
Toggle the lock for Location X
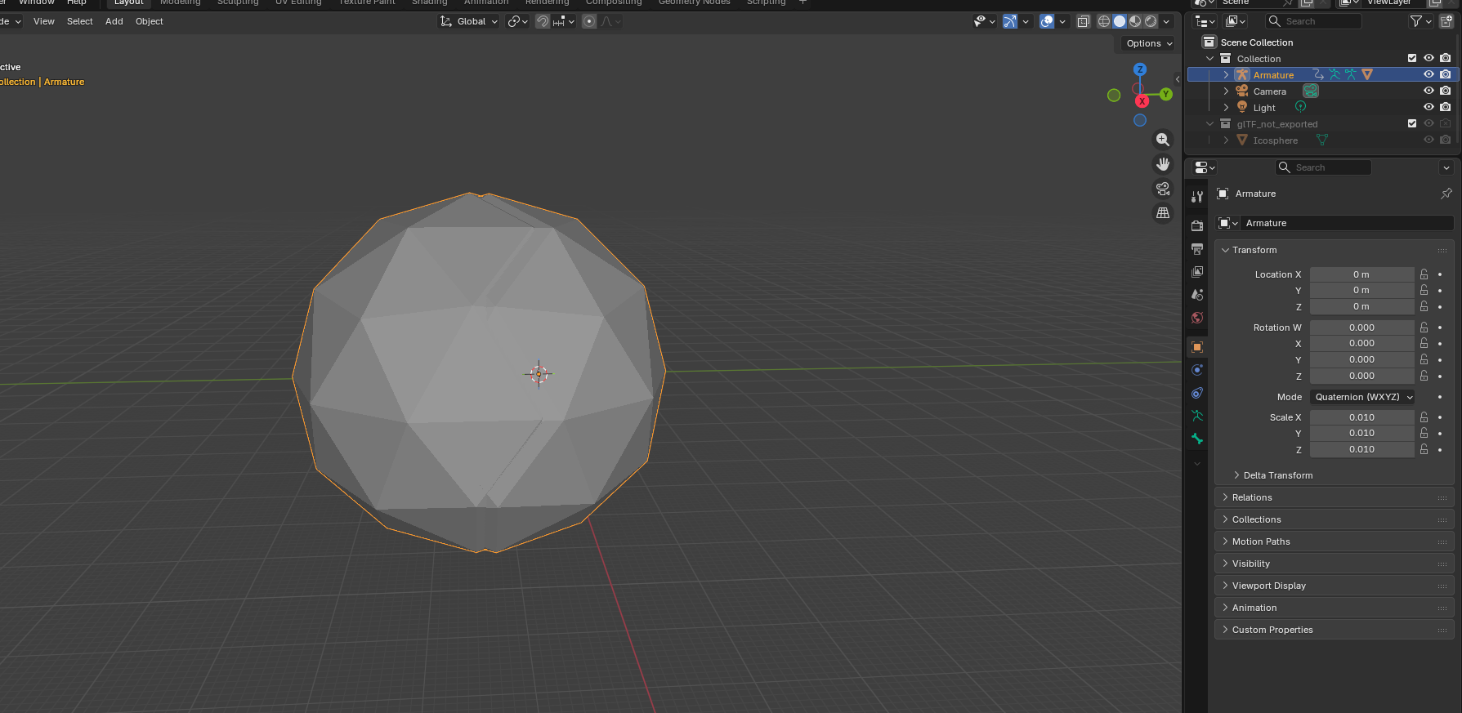[x=1424, y=274]
